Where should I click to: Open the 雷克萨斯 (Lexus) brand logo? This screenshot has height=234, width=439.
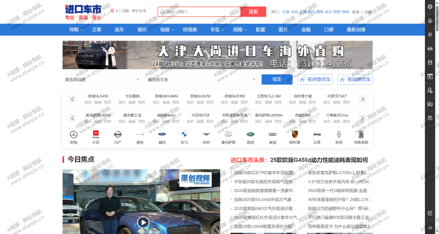(228, 135)
